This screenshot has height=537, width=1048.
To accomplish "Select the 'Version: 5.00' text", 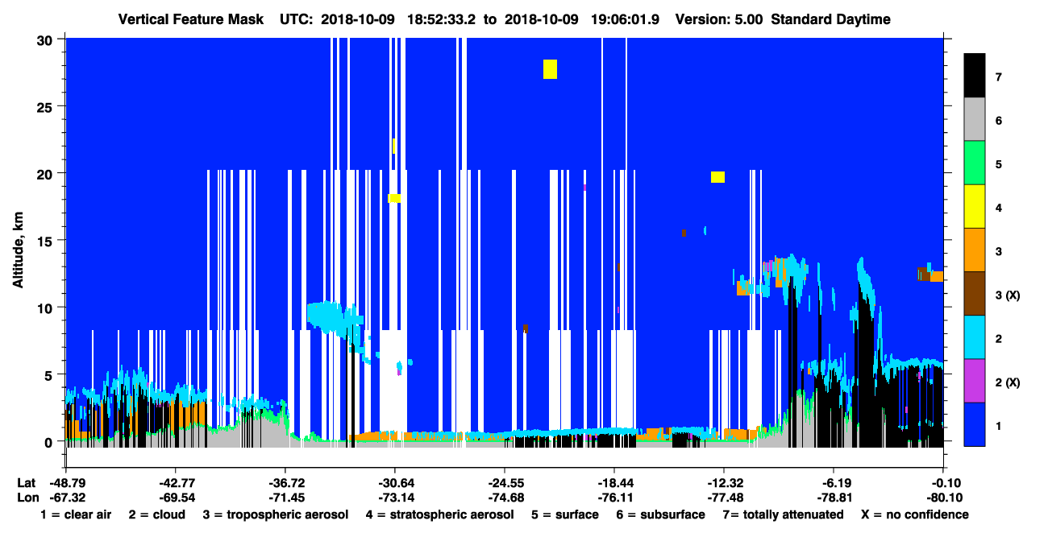I will pos(719,19).
